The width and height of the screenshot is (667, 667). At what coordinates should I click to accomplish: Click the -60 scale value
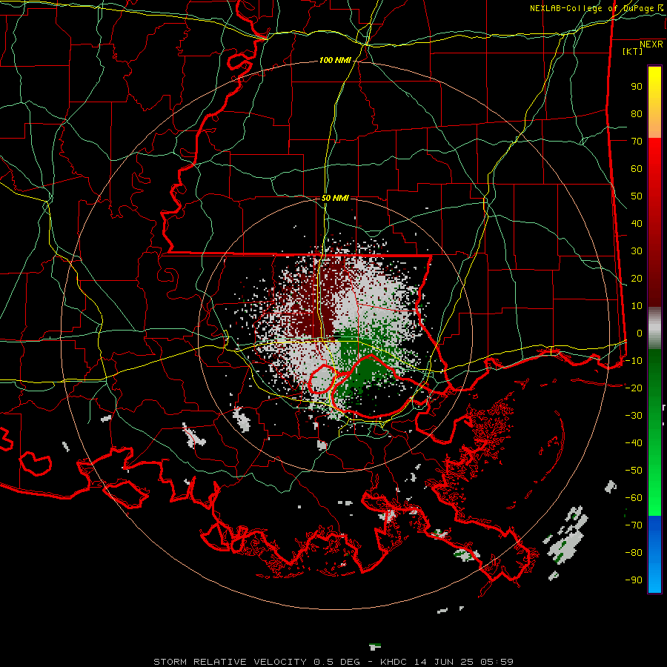tap(634, 498)
